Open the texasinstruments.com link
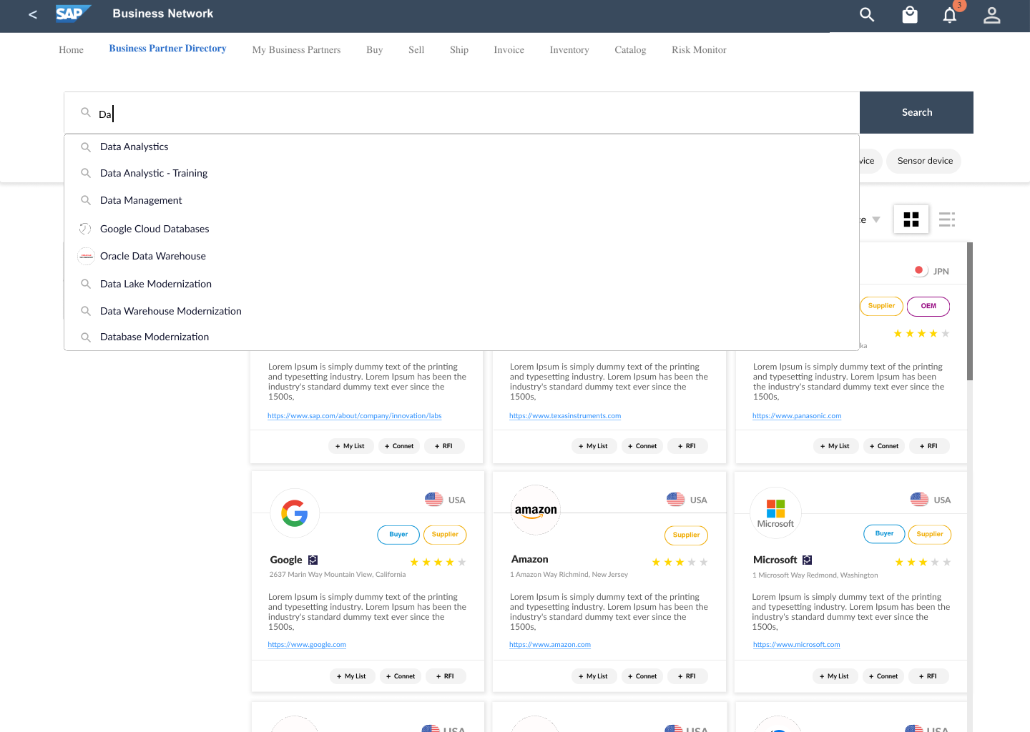The image size is (1030, 732). 565,416
